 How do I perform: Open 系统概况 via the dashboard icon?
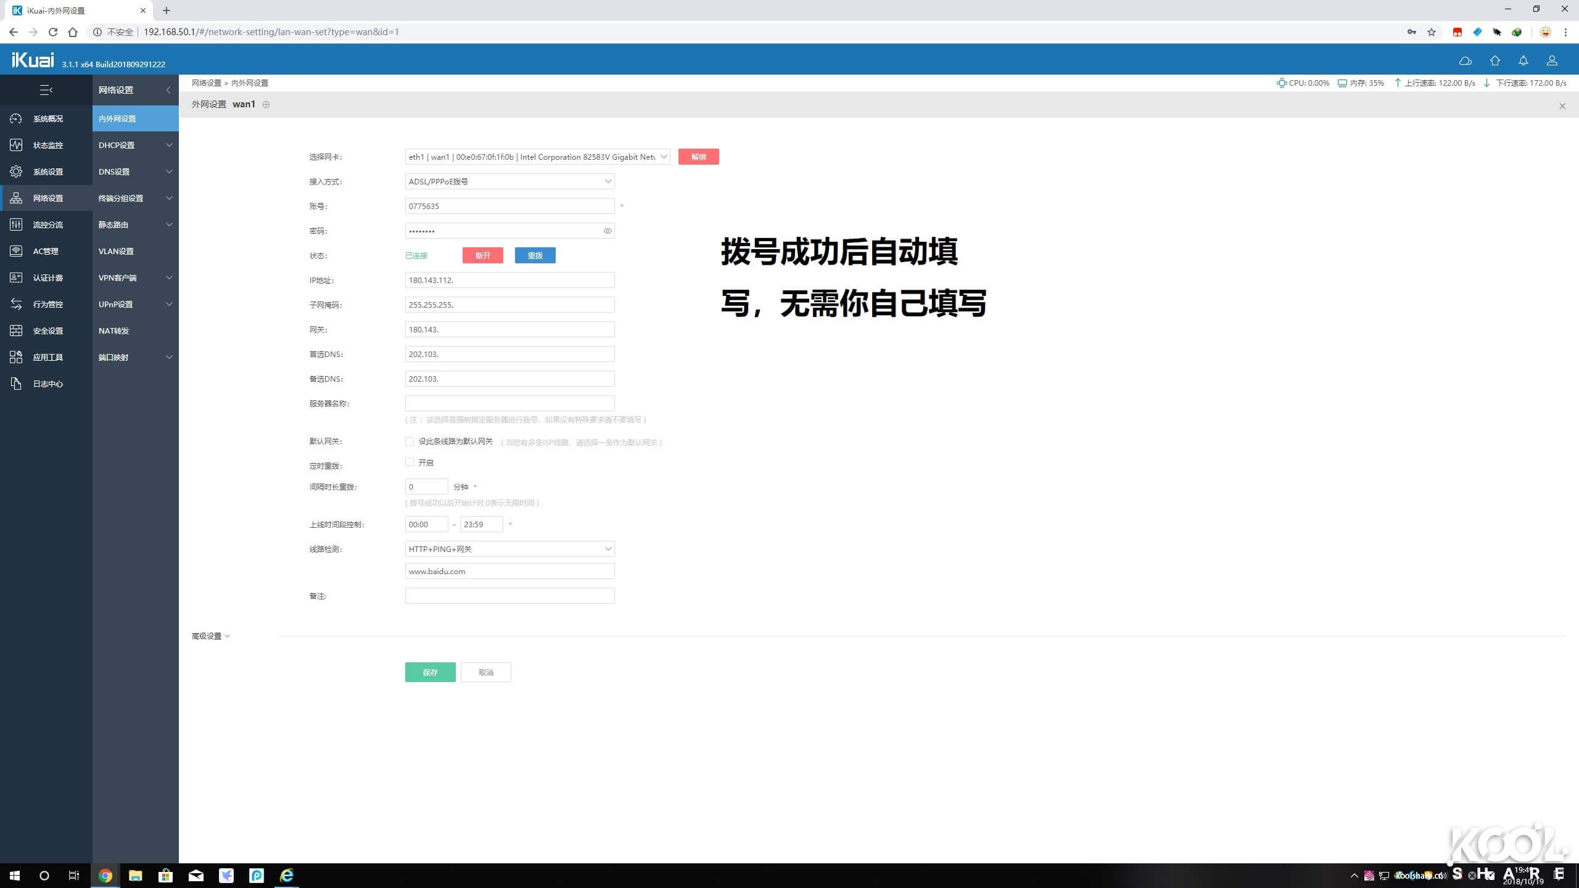click(16, 118)
